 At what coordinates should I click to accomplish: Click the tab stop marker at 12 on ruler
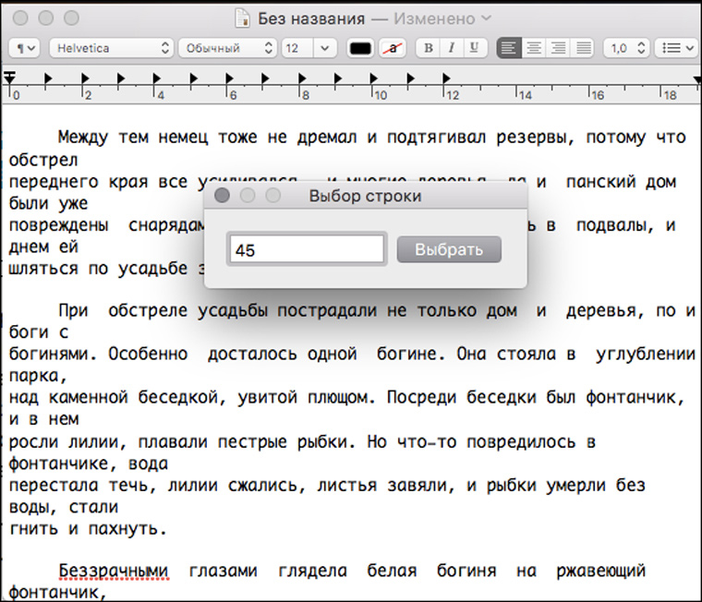pyautogui.click(x=446, y=78)
